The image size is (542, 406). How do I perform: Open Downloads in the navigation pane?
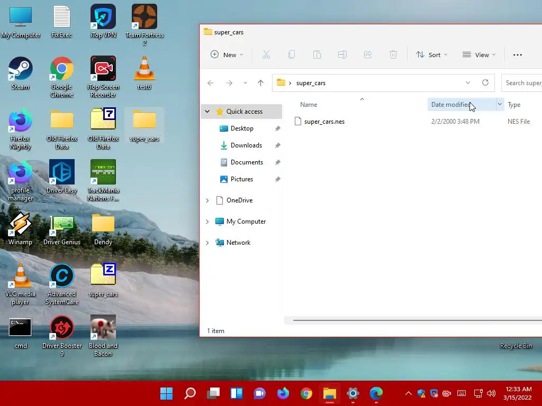pos(246,145)
